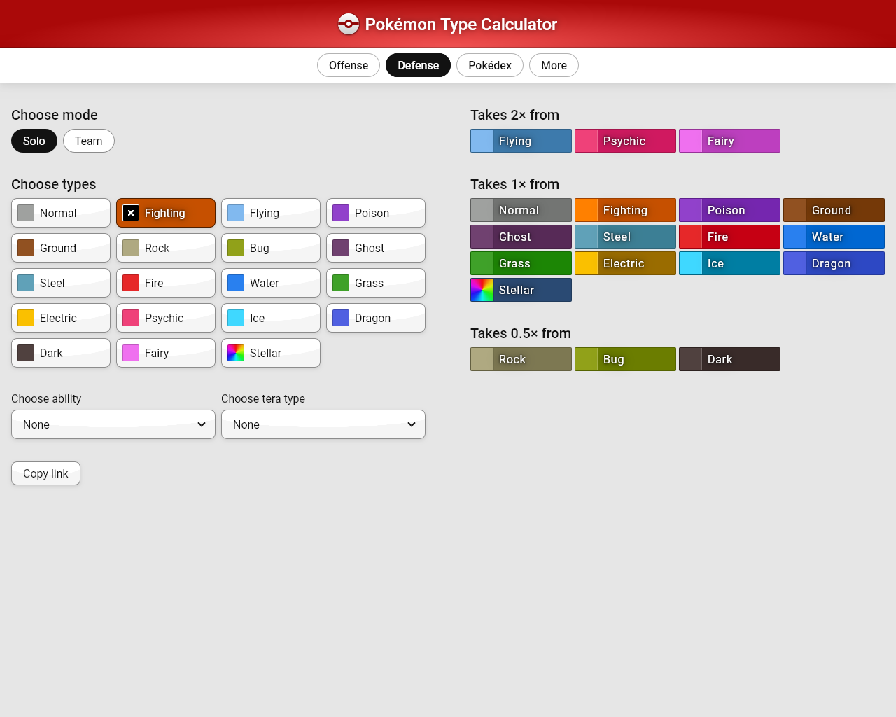Click the 'Choose types' heading
The height and width of the screenshot is (717, 896).
[54, 184]
